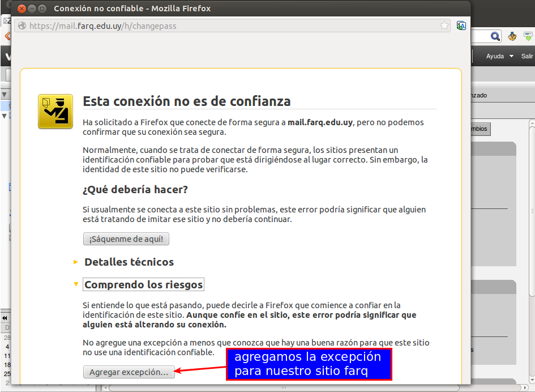Click the partially hidden cambios button
This screenshot has height=392, width=535.
click(x=481, y=129)
